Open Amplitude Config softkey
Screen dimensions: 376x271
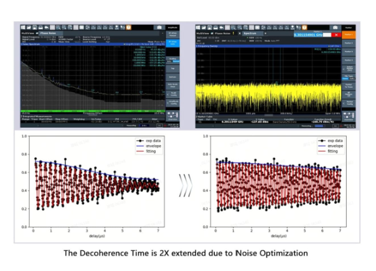(172, 103)
